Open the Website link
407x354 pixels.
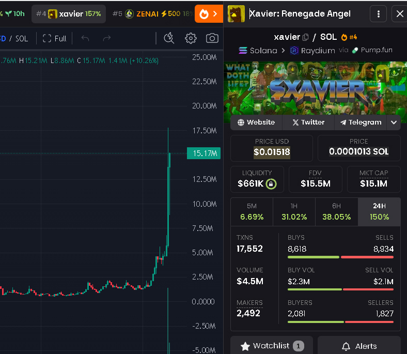(256, 122)
